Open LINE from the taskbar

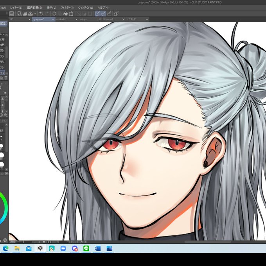[86, 248]
